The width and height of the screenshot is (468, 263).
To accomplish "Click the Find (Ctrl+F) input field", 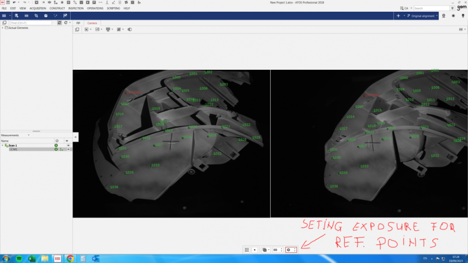I will pos(31,22).
